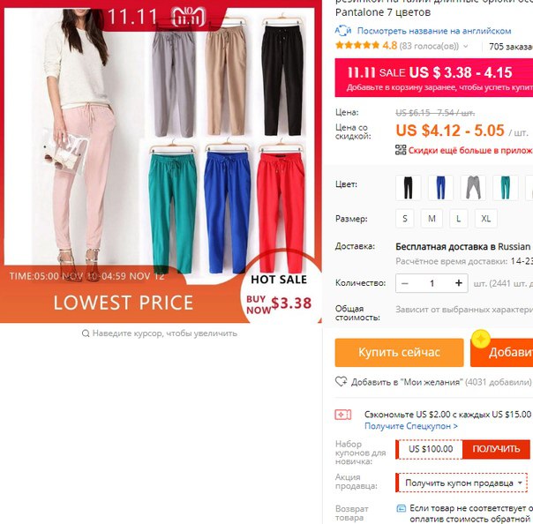
Task: Click the red coupon ticket icon
Action: [x=343, y=415]
